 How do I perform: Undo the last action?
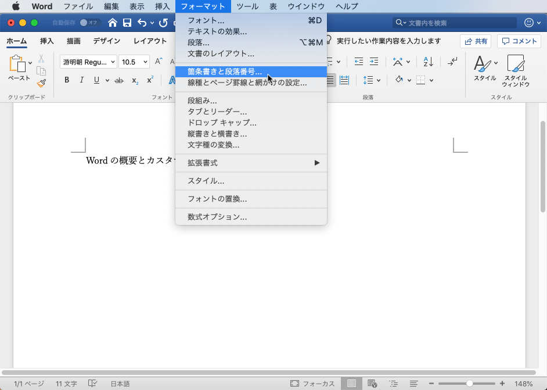[142, 23]
